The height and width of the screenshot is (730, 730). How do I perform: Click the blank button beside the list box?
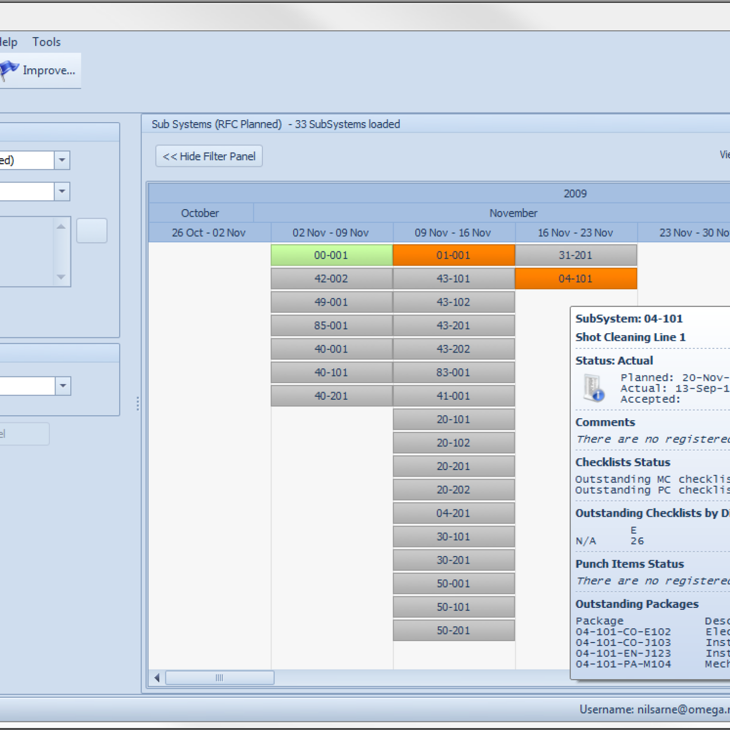(92, 231)
